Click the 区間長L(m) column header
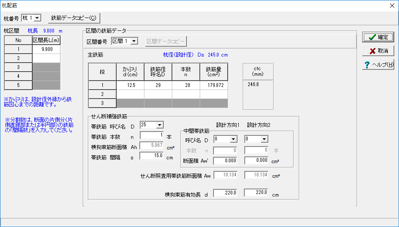 (46, 40)
